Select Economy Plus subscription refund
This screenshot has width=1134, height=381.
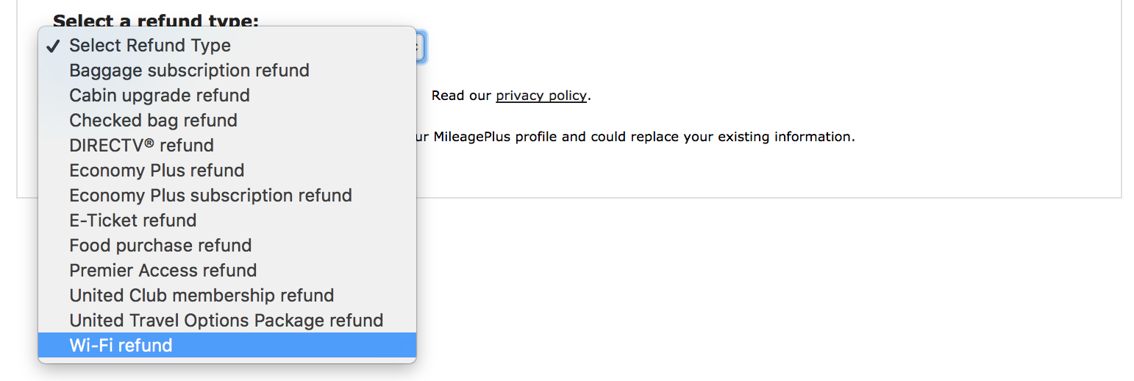(x=210, y=196)
